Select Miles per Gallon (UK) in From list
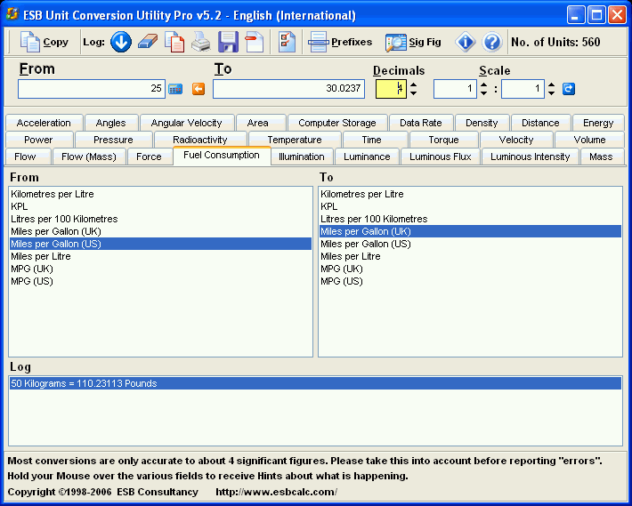 coord(160,231)
